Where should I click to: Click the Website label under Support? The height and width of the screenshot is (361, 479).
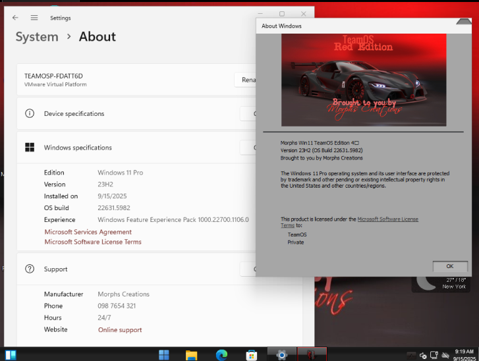tap(55, 329)
